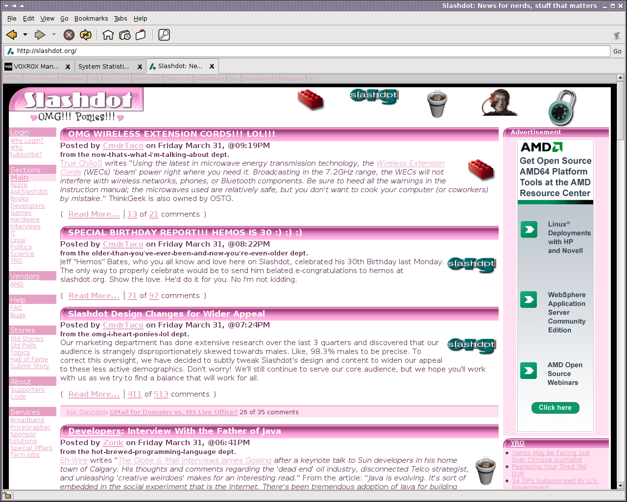Click the vertical scrollbar down arrow
Image resolution: width=627 pixels, height=502 pixels.
point(620,485)
